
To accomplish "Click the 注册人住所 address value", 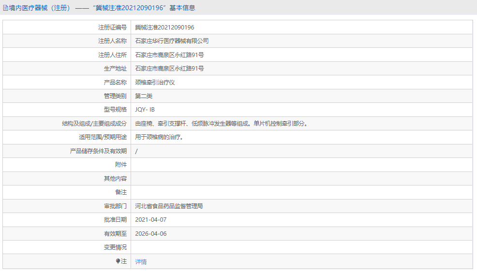I will [169, 55].
